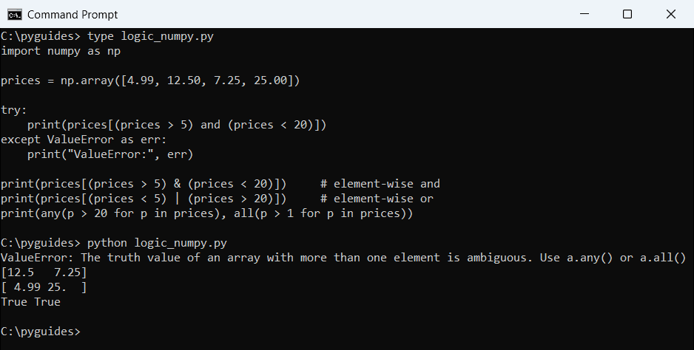Click the '[ 4.99 25. ]' output

click(x=44, y=287)
